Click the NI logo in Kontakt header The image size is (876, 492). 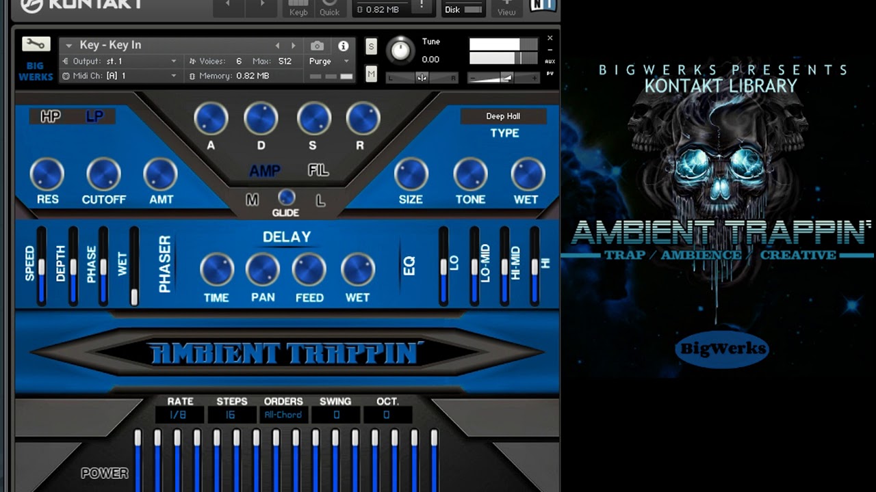[542, 6]
